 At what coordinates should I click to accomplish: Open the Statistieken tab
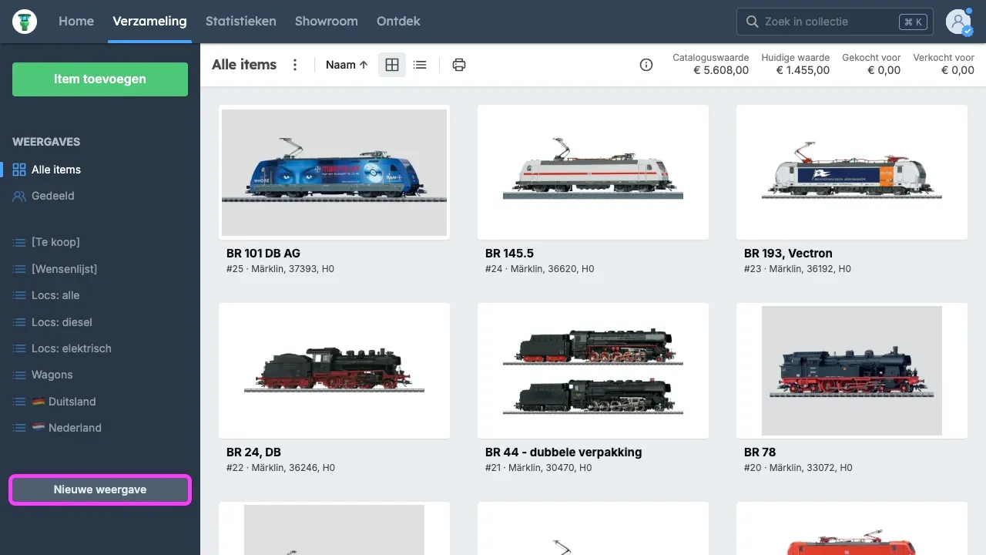240,22
